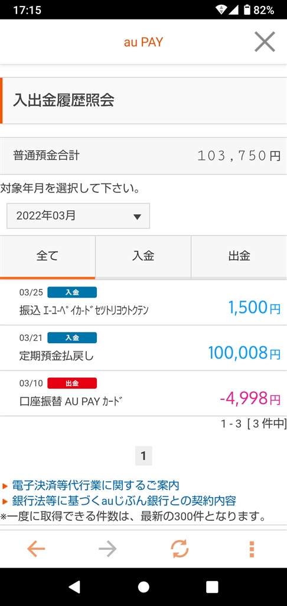The image size is (287, 606).
Task: Open the 電子決済等代行業に関するご案内 link
Action: pyautogui.click(x=96, y=485)
